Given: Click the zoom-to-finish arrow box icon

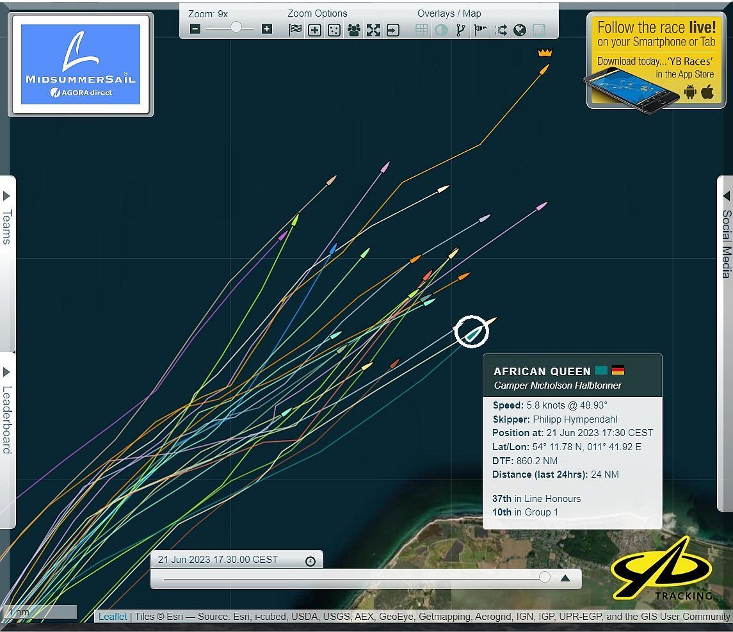Looking at the screenshot, I should (392, 29).
